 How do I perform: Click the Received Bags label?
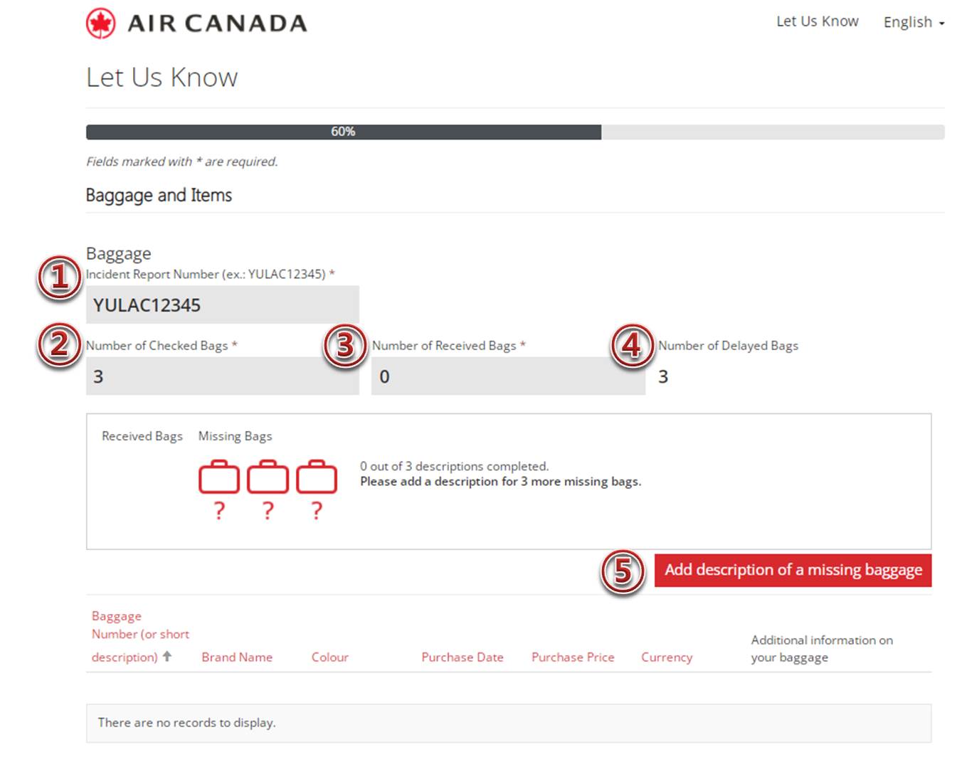click(142, 436)
